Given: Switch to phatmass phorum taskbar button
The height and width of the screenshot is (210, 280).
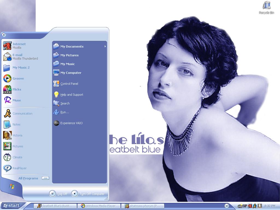Looking at the screenshot, I should tap(142, 206).
